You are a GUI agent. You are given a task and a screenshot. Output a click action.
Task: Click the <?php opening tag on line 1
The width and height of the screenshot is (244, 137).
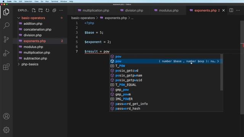pyautogui.click(x=89, y=23)
